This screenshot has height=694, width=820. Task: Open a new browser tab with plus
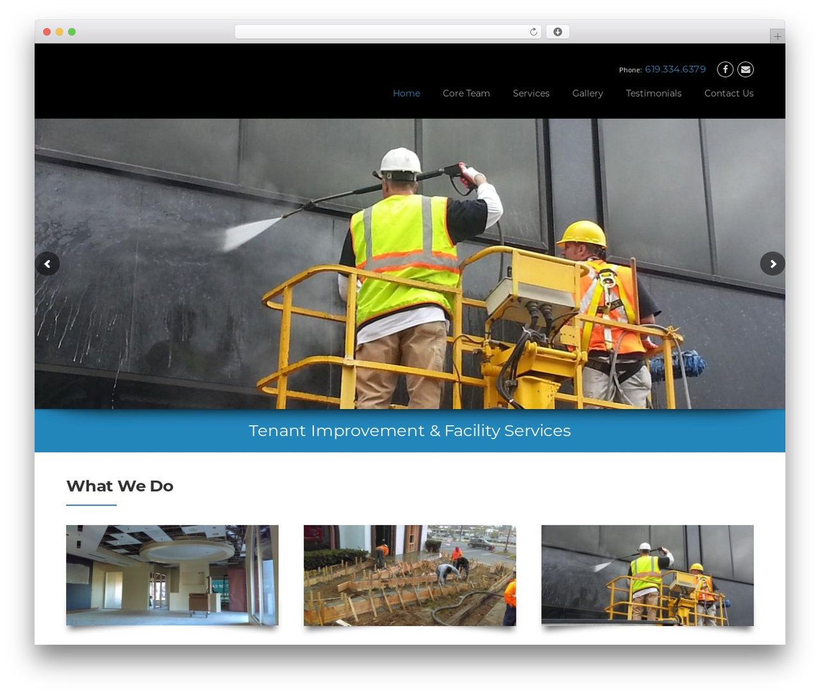click(778, 36)
